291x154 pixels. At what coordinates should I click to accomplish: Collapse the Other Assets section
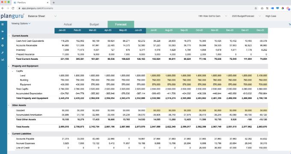(x=9, y=105)
